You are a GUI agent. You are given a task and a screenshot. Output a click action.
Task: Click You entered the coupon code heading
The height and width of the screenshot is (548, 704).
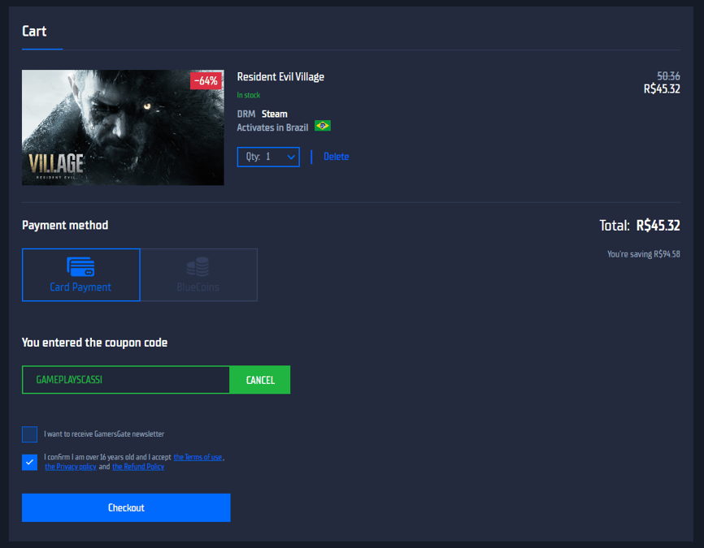95,343
